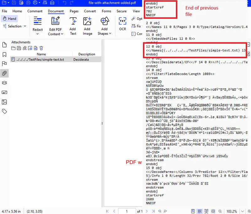The image size is (251, 214).
Task: Click the Undo arrow icon
Action: click(64, 3)
